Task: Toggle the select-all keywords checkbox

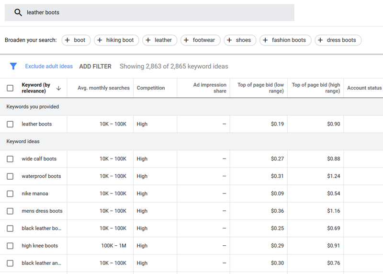Action: point(10,88)
